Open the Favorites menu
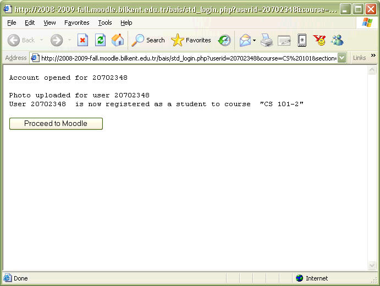 pyautogui.click(x=77, y=23)
